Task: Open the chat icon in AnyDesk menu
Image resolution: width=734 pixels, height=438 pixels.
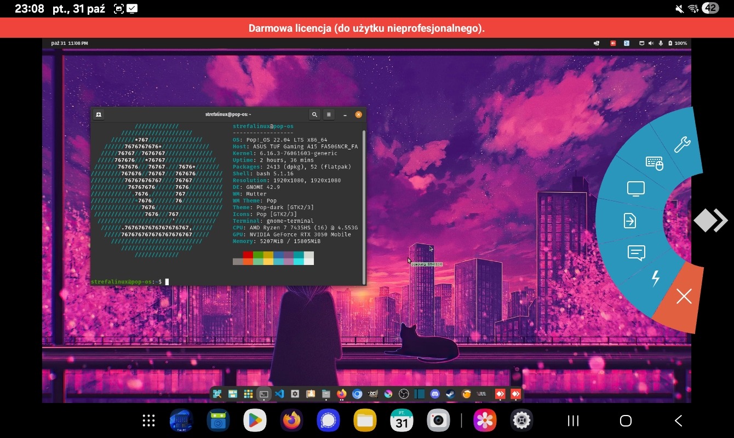Action: tap(636, 252)
